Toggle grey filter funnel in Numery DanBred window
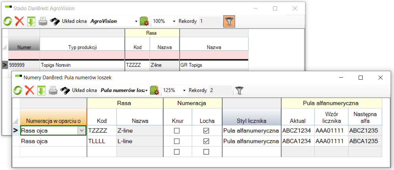Screen dimensions: 394x170 coord(239,90)
